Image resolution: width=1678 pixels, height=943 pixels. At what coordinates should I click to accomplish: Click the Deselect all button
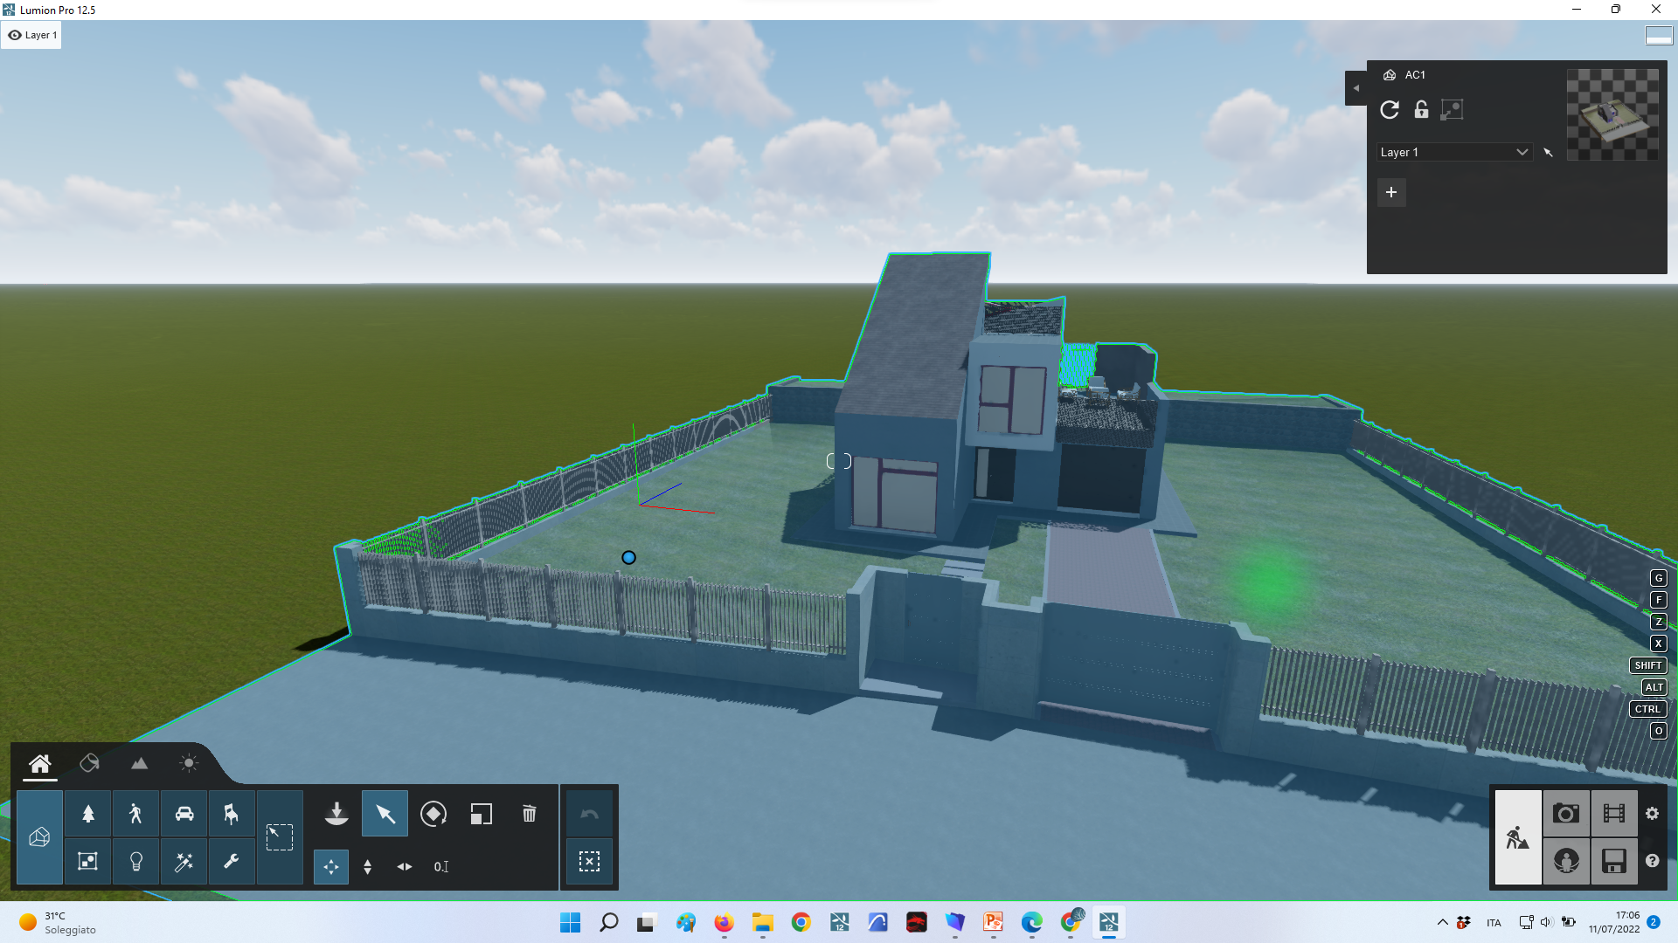point(589,862)
